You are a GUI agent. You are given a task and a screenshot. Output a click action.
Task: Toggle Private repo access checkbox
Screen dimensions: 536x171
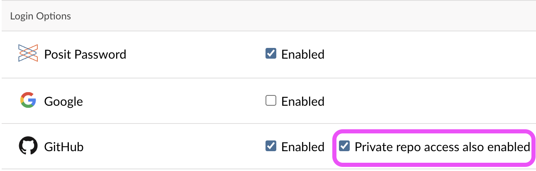tap(344, 146)
